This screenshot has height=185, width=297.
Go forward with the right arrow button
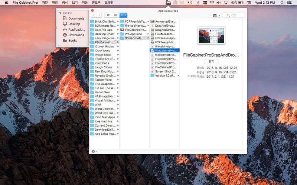(99, 15)
